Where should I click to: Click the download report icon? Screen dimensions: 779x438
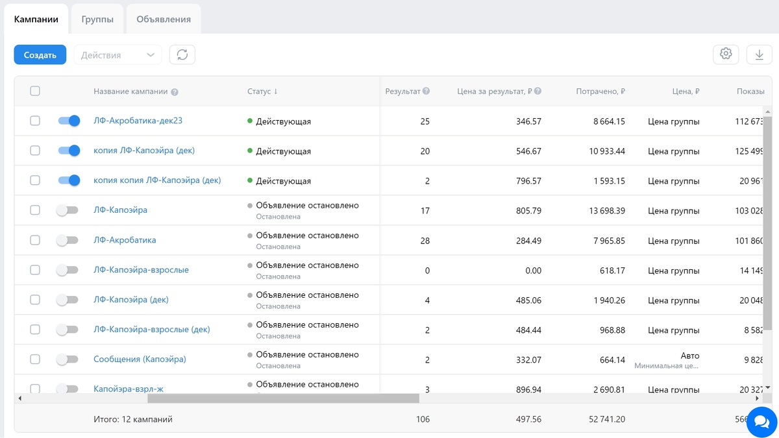(759, 55)
